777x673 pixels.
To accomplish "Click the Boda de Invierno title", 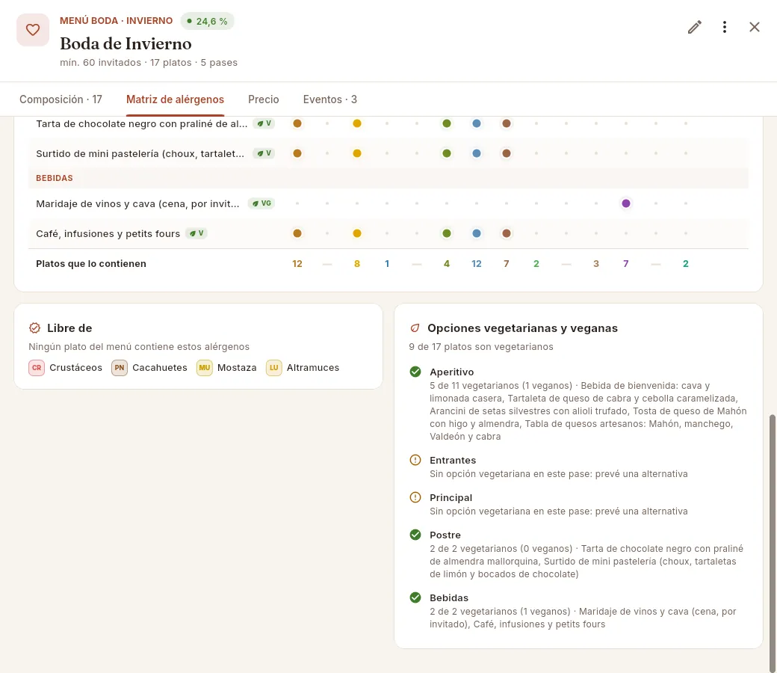I will pos(126,43).
